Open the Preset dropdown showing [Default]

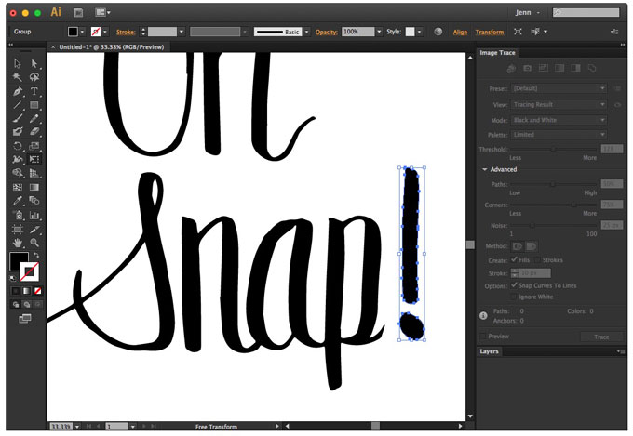559,88
